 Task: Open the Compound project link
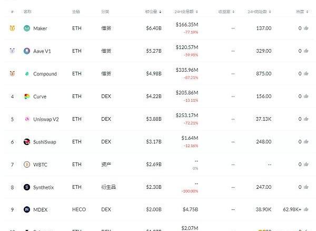click(45, 74)
